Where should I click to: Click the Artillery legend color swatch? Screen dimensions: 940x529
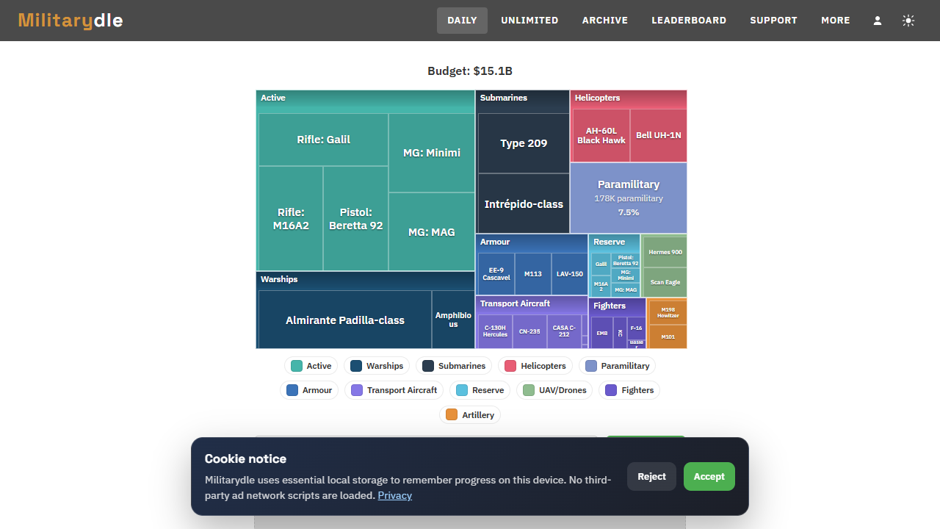[452, 415]
